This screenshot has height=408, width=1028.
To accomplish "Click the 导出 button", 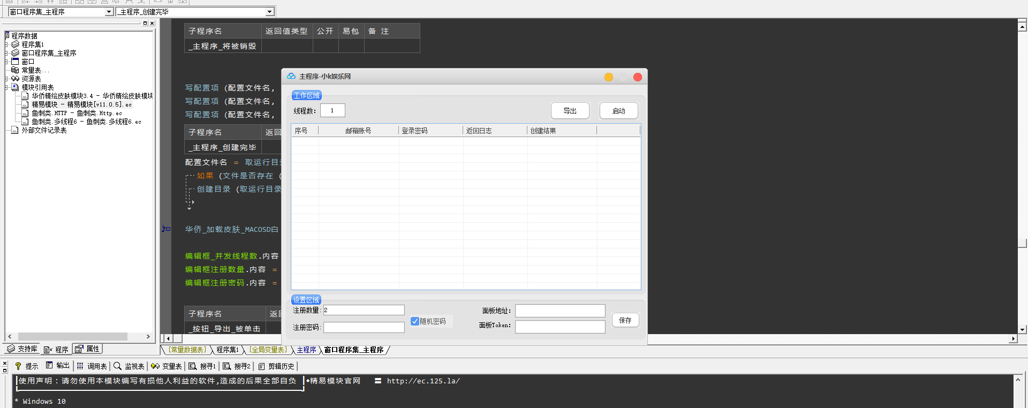I will point(570,111).
